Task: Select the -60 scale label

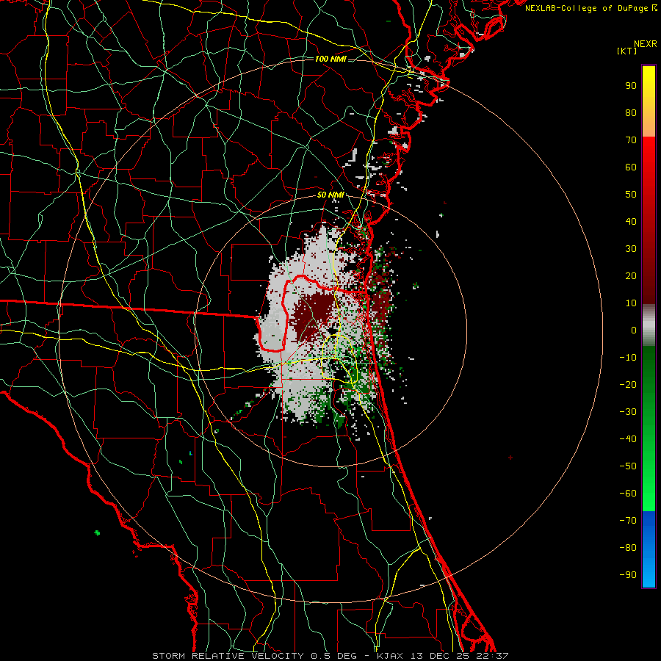Action: coord(628,494)
